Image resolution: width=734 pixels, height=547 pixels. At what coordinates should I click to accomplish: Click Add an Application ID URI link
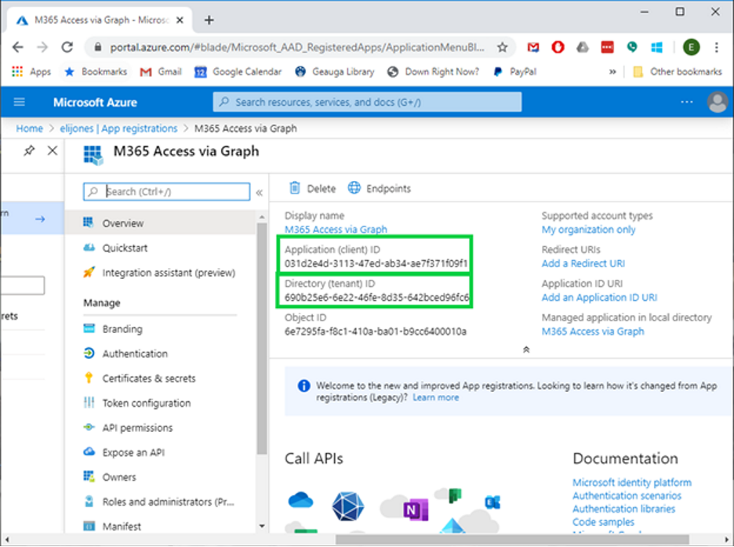click(599, 298)
